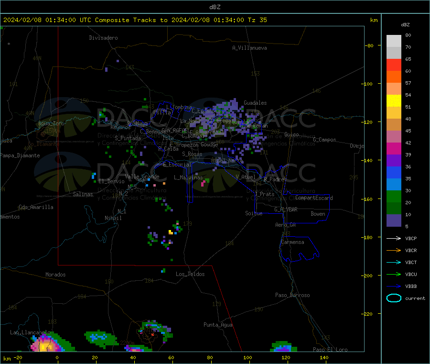This screenshot has height=364, width=430.
Task: Click the A_Villanueva map label
Action: (249, 48)
